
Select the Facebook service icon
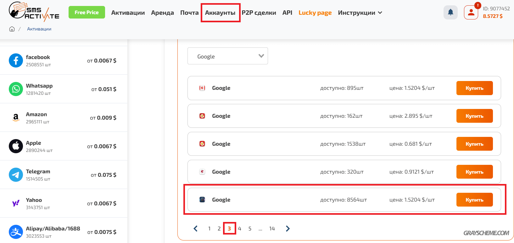coord(16,61)
